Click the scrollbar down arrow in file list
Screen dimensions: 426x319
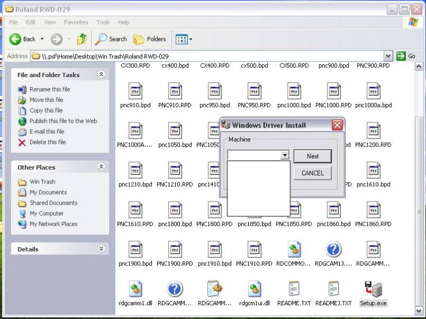coord(419,310)
